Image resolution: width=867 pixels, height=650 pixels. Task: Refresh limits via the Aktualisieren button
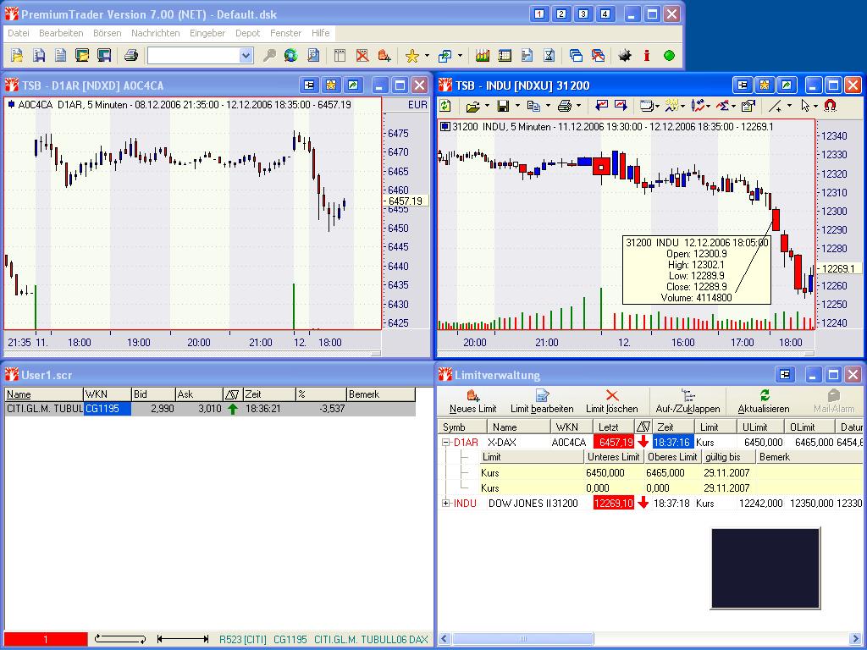click(x=760, y=398)
